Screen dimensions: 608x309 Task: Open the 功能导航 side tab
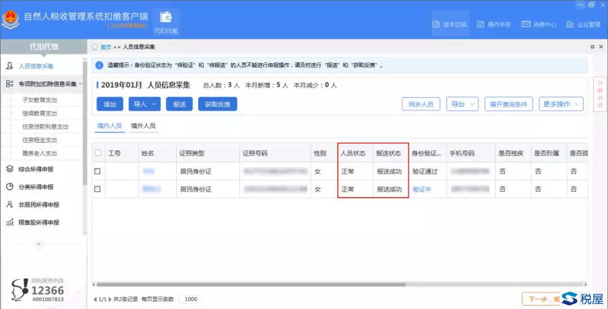coord(600,94)
